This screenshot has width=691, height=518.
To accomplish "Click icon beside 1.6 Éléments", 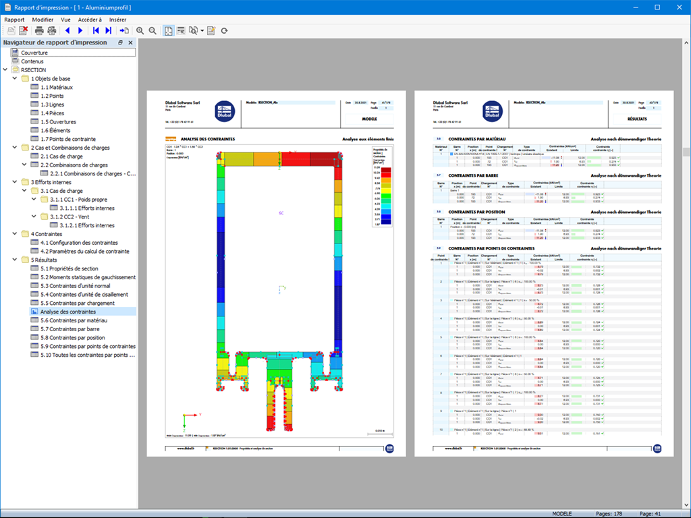I will tap(34, 130).
